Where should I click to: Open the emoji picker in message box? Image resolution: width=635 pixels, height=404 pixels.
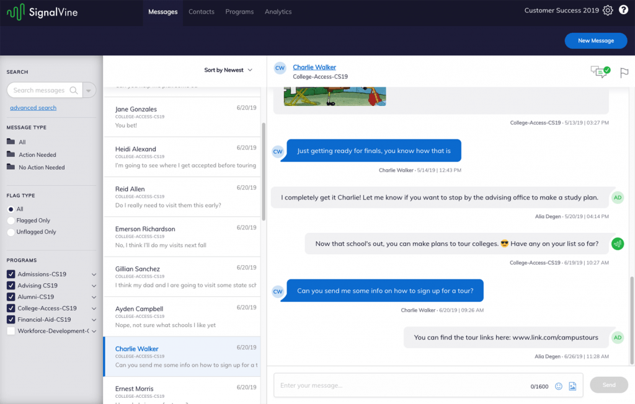tap(559, 386)
